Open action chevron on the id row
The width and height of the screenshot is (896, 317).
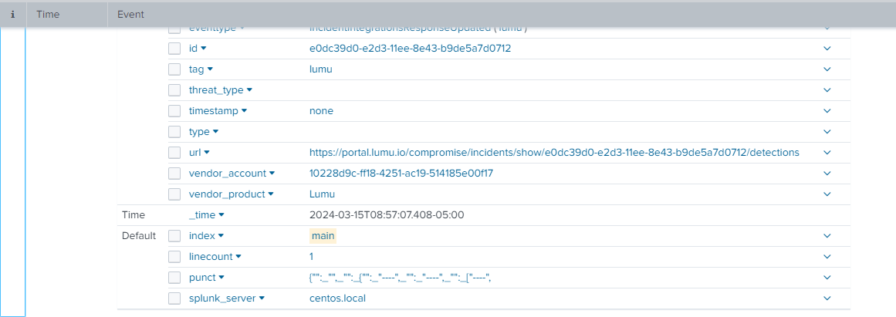[827, 49]
